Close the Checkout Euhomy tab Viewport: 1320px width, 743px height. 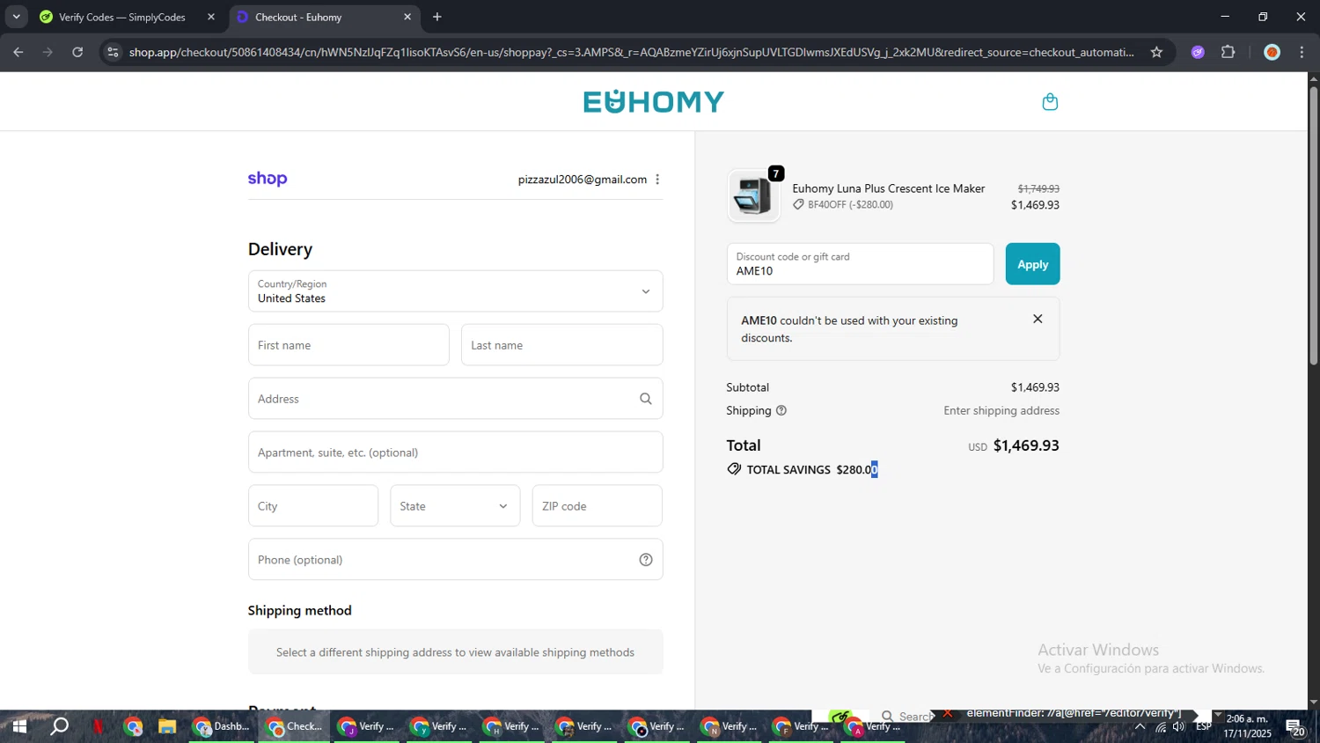[x=407, y=17]
